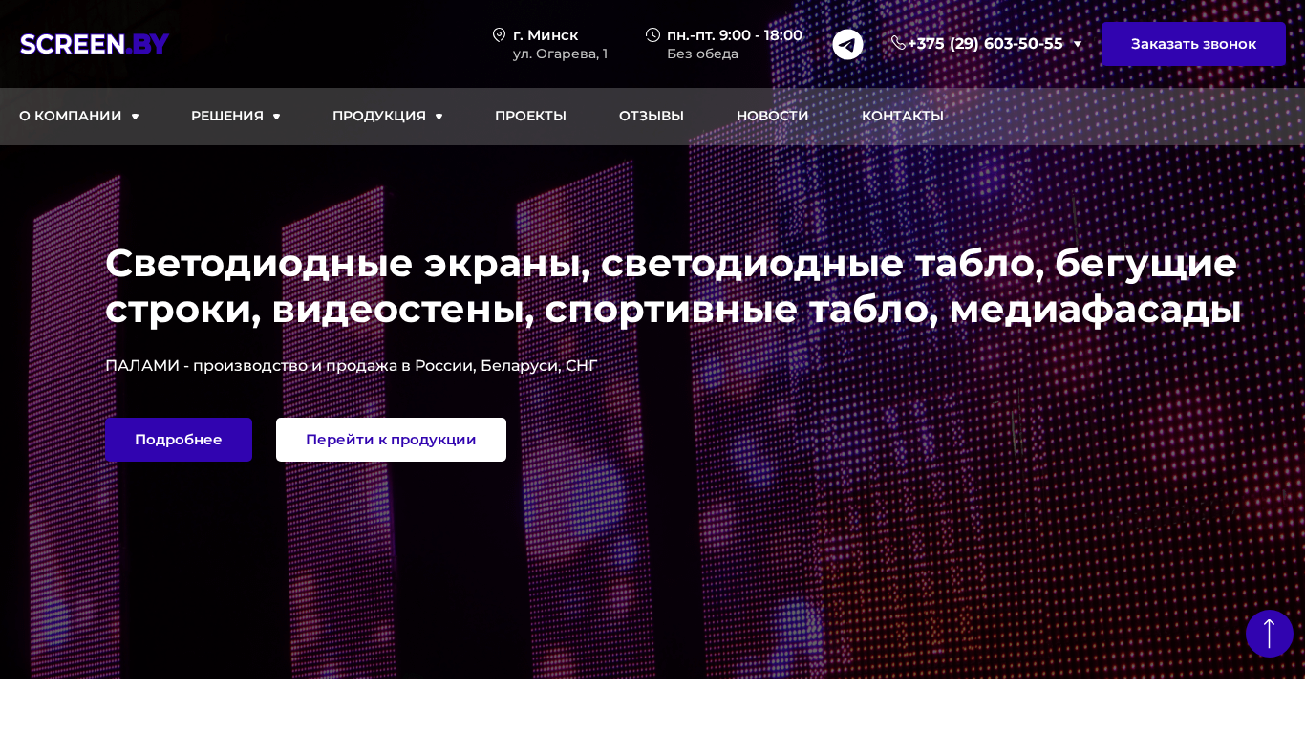Expand the ПРОДУКЦИЯ submenu arrow
Viewport: 1305px width, 734px height.
click(x=439, y=117)
